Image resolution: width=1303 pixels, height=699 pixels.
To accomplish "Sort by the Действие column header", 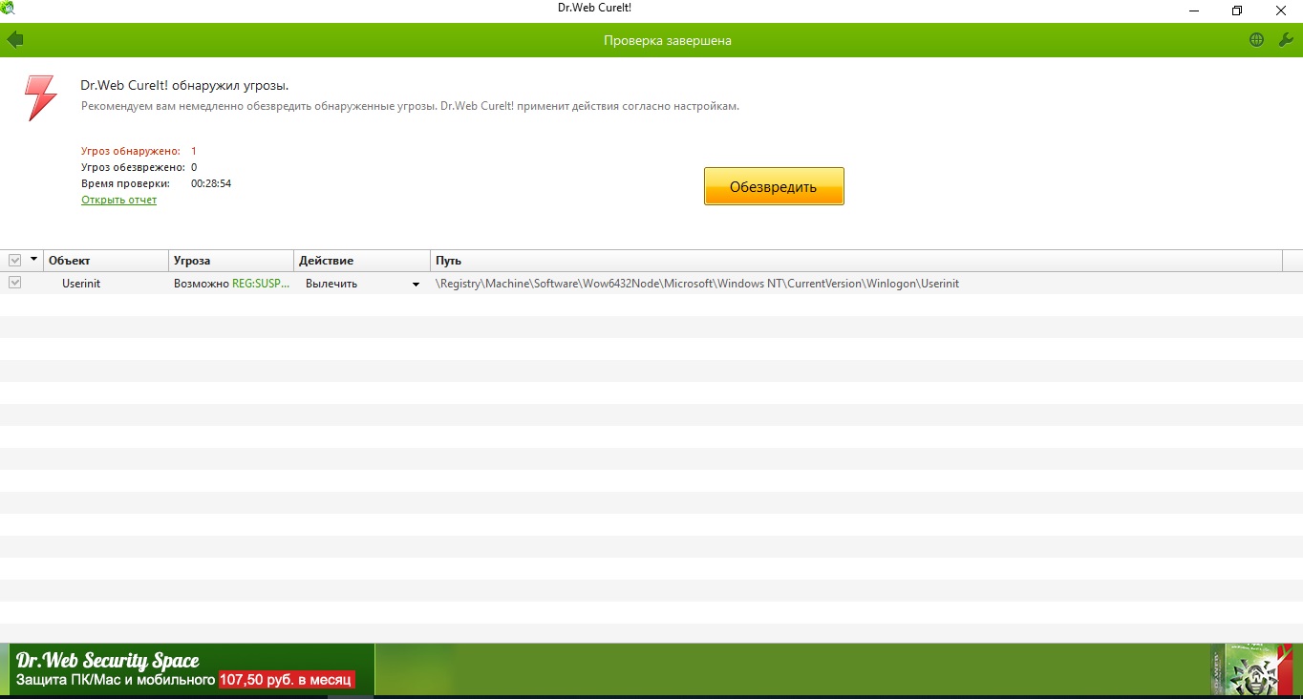I will (362, 261).
